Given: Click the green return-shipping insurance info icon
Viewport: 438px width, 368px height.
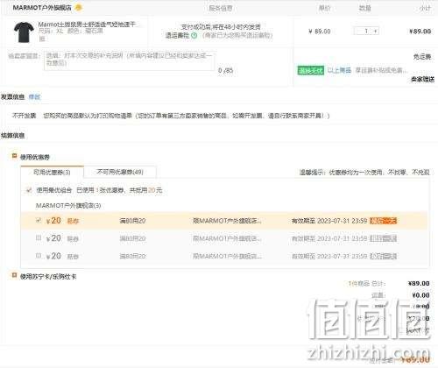Looking at the screenshot, I should pyautogui.click(x=194, y=36).
